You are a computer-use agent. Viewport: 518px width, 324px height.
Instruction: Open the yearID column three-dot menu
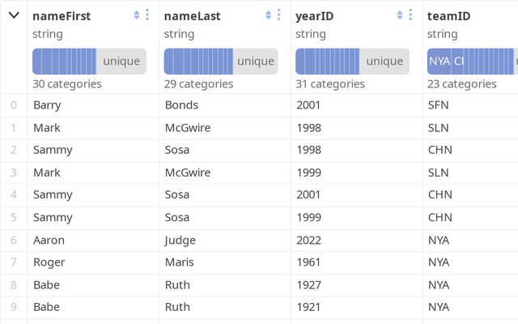[410, 15]
